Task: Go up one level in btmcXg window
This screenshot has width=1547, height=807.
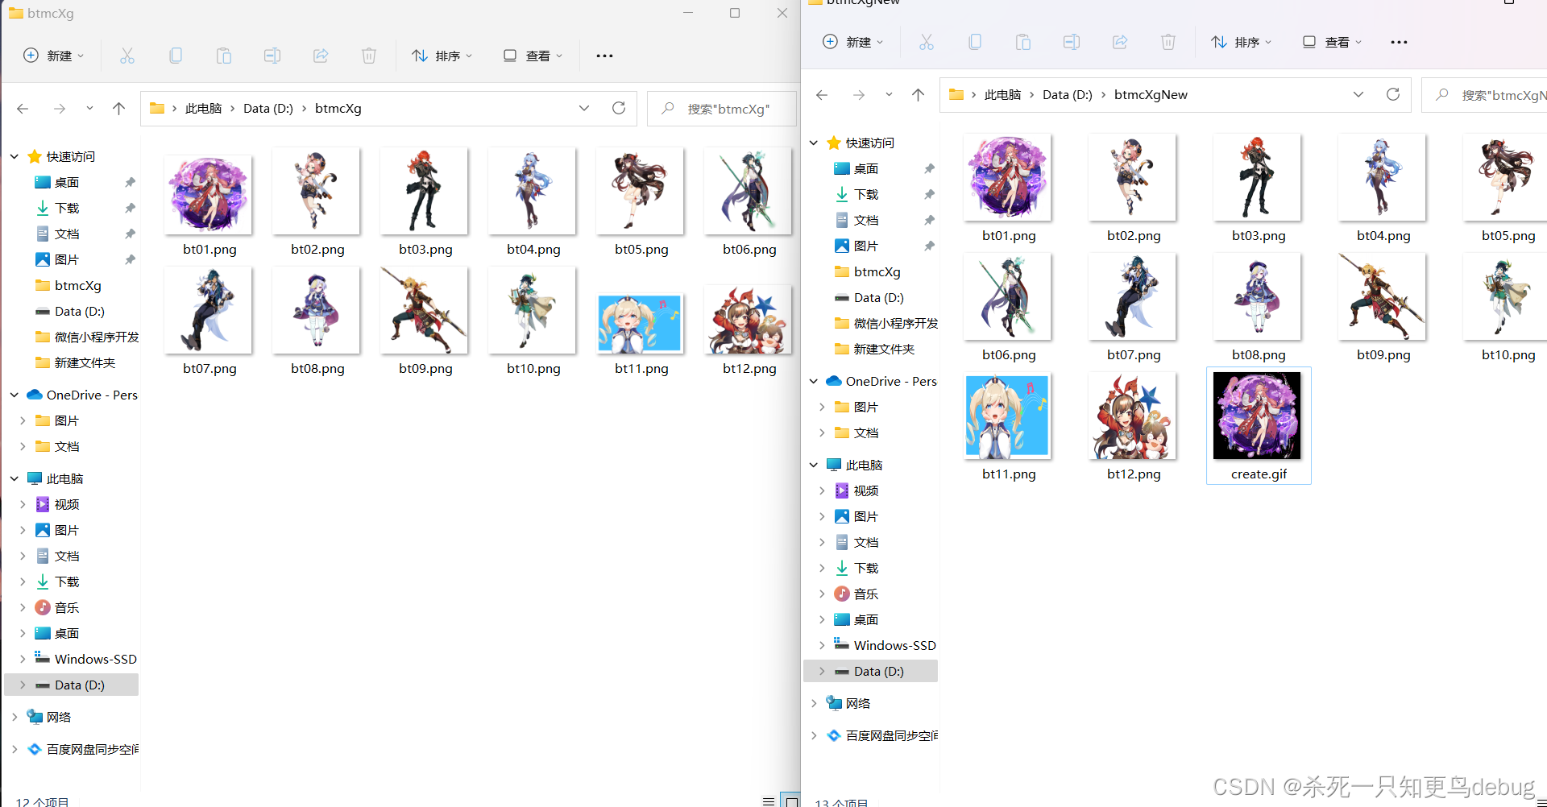Action: tap(119, 108)
